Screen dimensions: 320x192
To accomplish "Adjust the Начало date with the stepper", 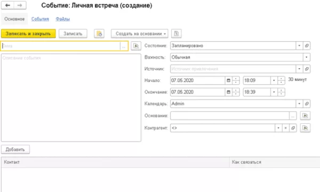I will tap(236, 81).
